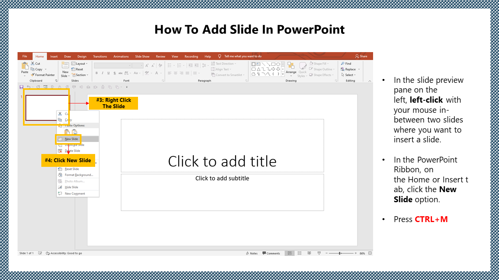Click the Share person icon
The image size is (499, 280).
(x=357, y=56)
